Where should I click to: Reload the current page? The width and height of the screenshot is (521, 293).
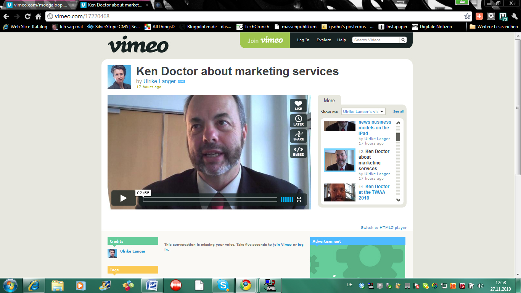tap(27, 16)
